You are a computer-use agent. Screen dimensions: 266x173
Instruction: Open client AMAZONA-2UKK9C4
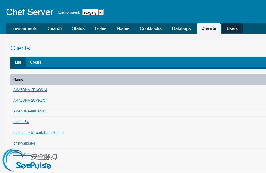[30, 100]
